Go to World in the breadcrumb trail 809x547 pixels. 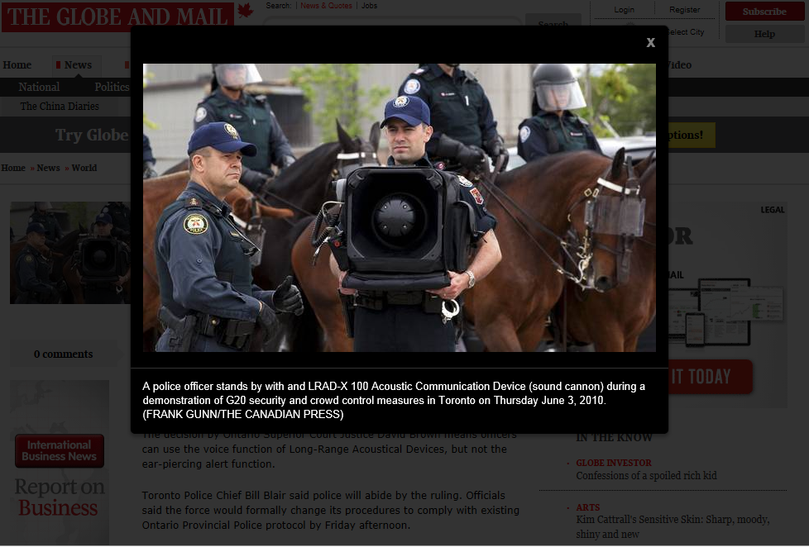click(x=84, y=168)
